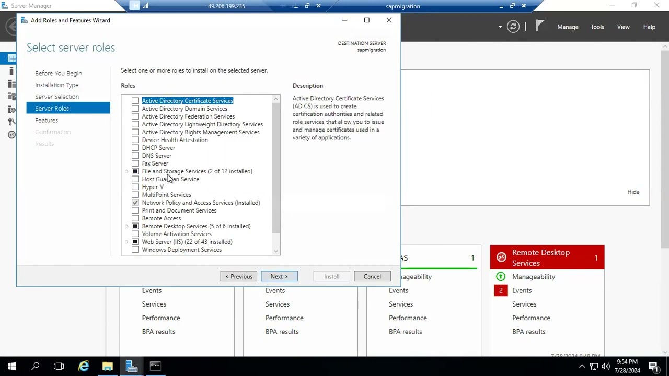Screen dimensions: 669x376
Task: Tick the Remote Access checkbox
Action: pyautogui.click(x=135, y=218)
